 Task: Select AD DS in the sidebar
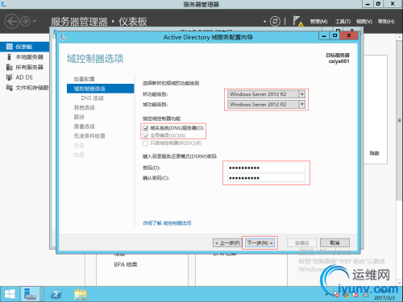click(x=24, y=77)
